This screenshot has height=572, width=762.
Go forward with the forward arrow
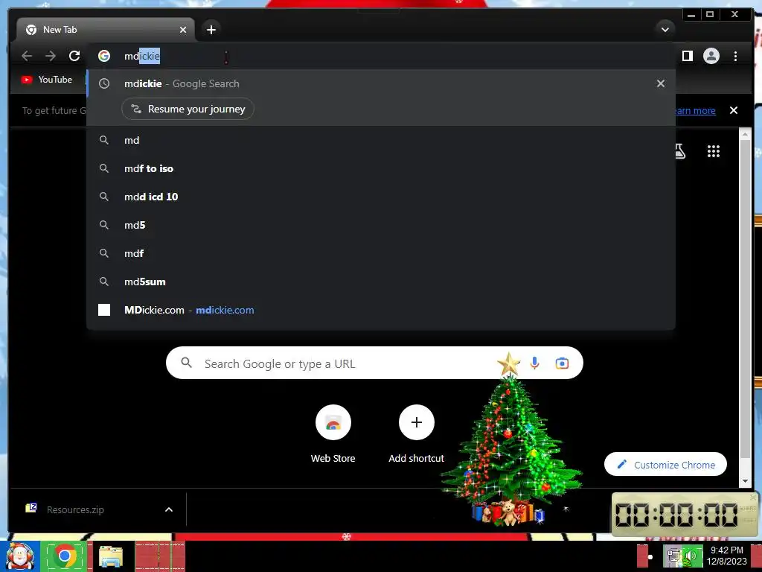coord(51,56)
